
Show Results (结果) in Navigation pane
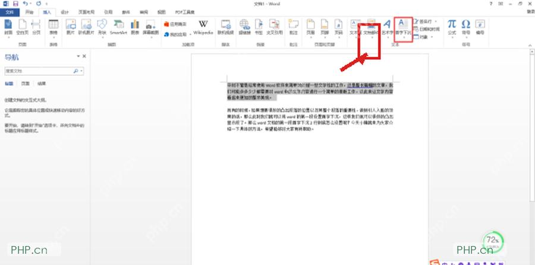tap(42, 84)
